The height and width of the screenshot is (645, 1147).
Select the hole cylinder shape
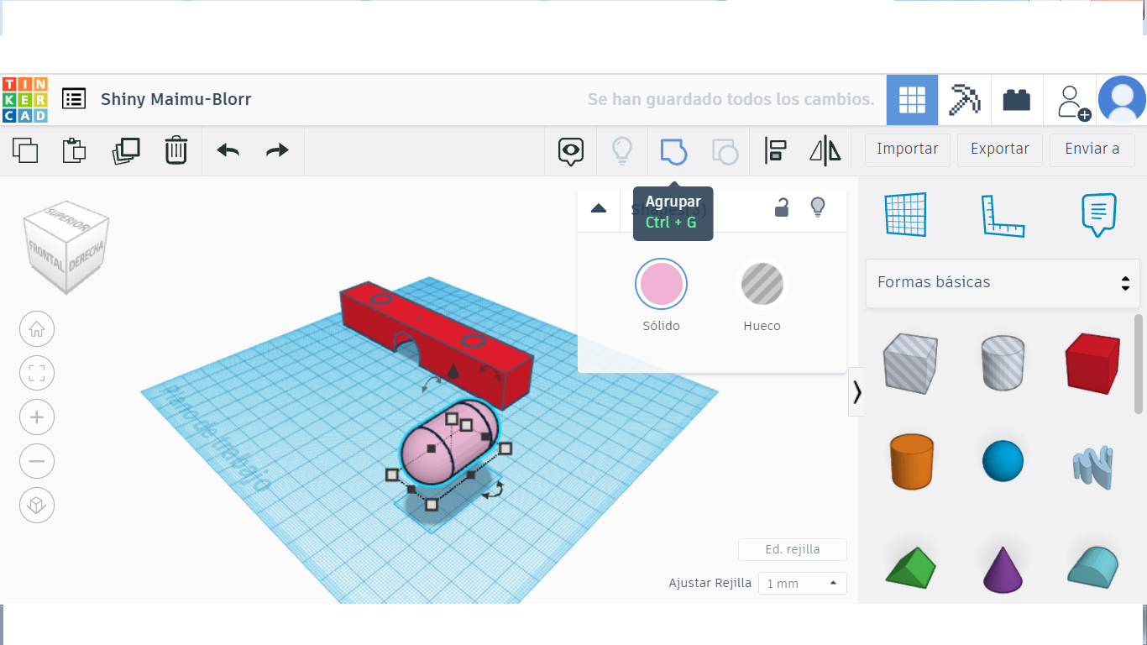(x=1003, y=362)
